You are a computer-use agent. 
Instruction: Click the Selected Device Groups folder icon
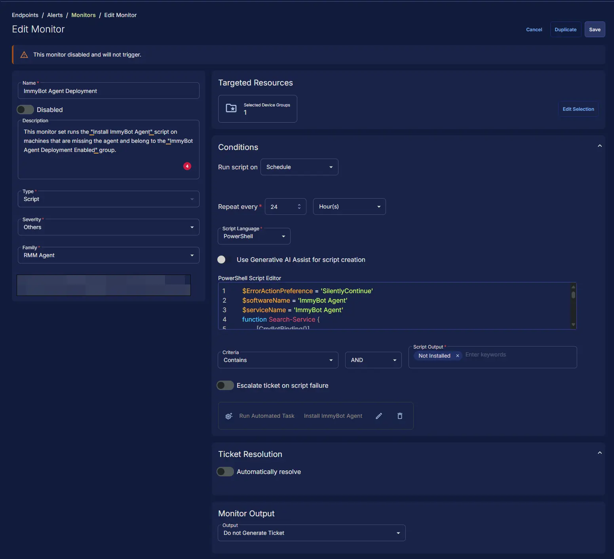[x=231, y=108]
